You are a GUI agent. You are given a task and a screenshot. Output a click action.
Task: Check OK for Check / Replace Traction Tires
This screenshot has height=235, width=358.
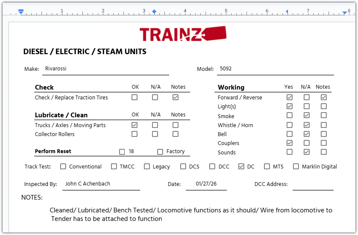[135, 97]
